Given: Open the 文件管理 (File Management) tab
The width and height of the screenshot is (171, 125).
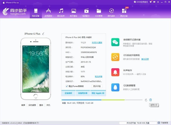Looking at the screenshot, I should point(99,13).
